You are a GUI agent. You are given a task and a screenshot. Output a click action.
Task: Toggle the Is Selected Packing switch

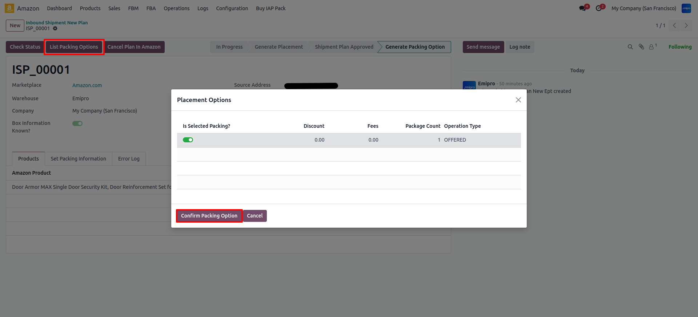tap(188, 140)
